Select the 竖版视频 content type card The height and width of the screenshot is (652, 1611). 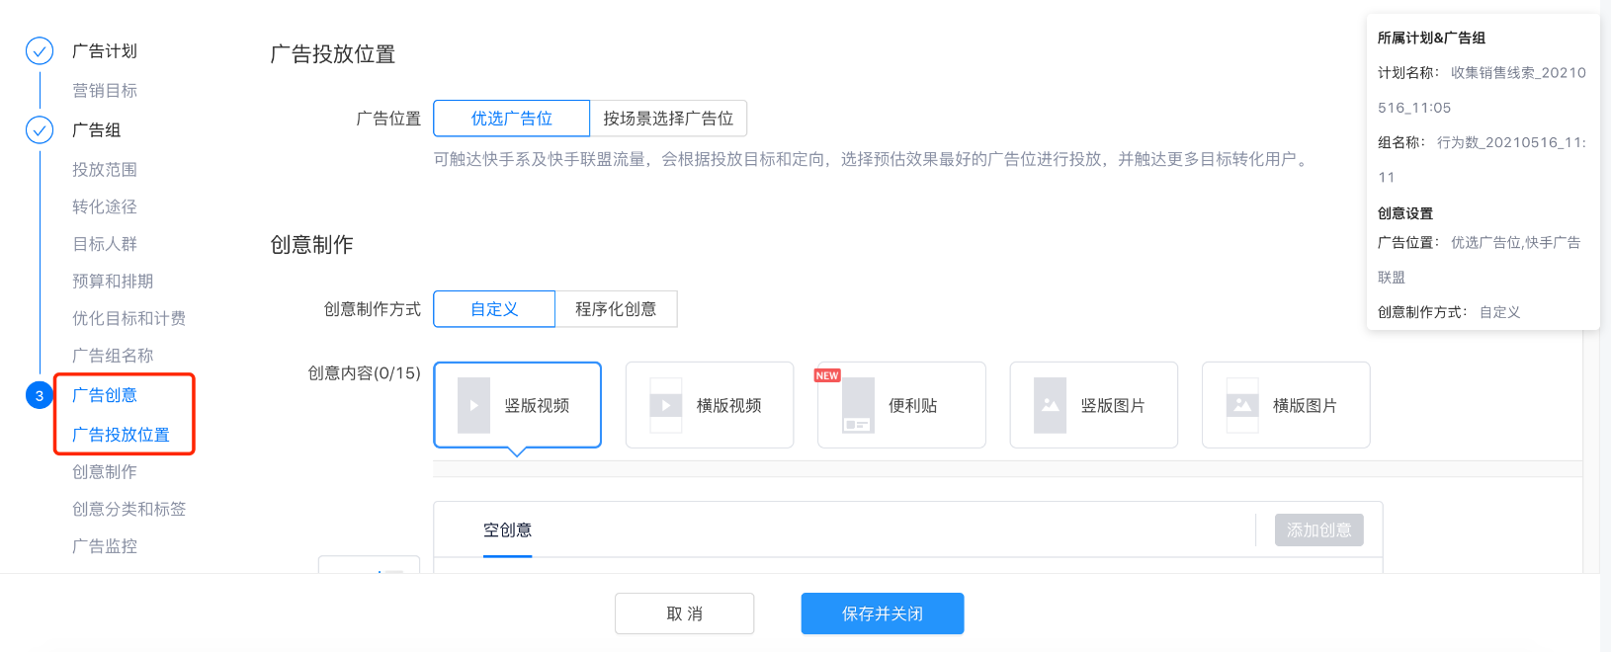pyautogui.click(x=518, y=405)
